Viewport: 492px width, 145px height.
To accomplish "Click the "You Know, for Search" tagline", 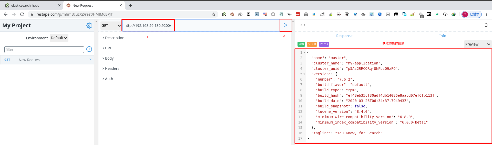I will [359, 133].
